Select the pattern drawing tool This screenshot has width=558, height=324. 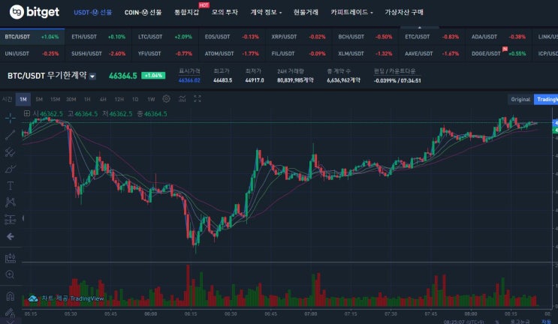point(11,202)
